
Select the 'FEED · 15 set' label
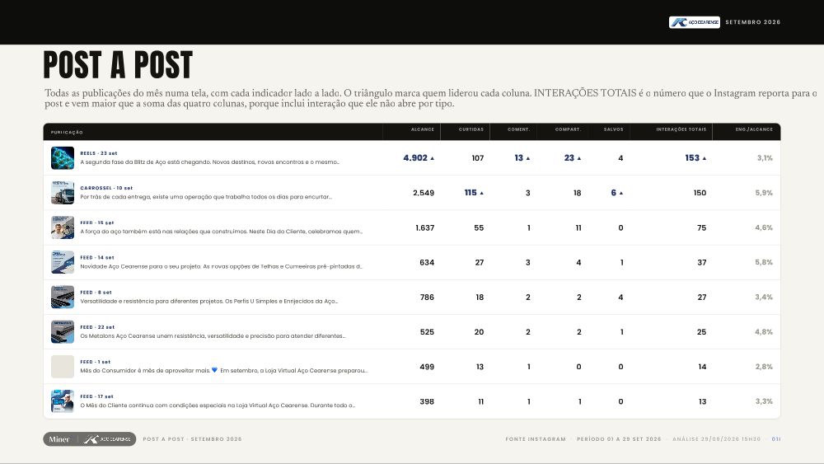click(x=96, y=223)
